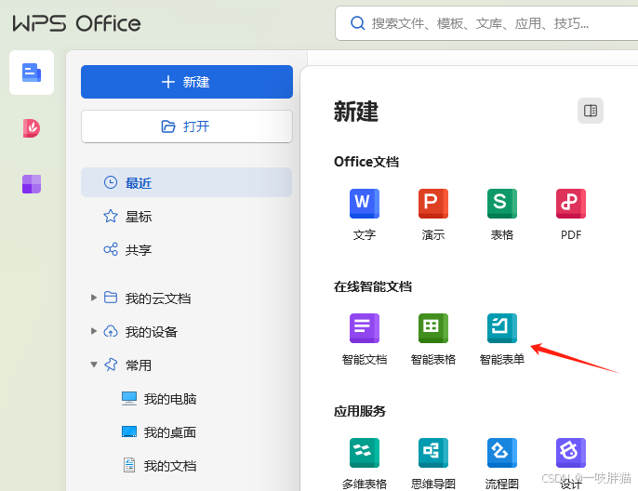
Task: Open the red Docer templates icon in rail
Action: (32, 128)
